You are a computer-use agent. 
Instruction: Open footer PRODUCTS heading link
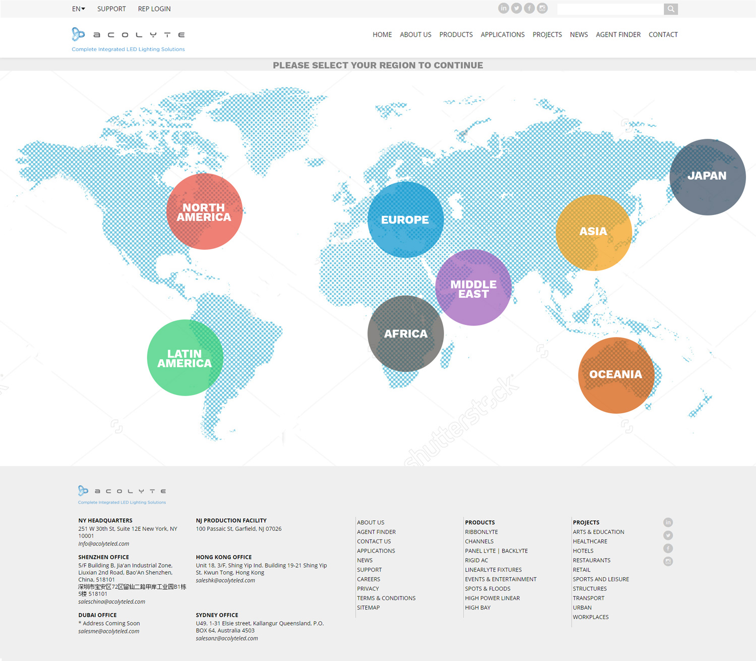tap(480, 522)
